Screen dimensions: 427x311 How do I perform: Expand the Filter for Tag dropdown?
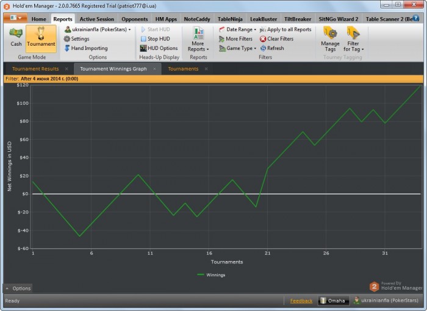click(x=353, y=39)
